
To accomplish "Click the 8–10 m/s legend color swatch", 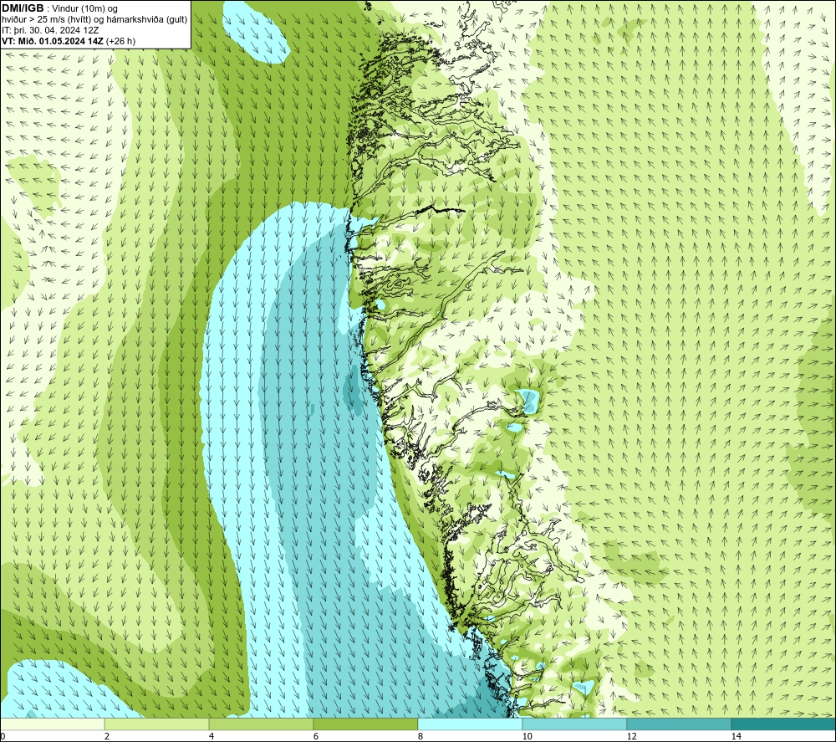I will 470,724.
